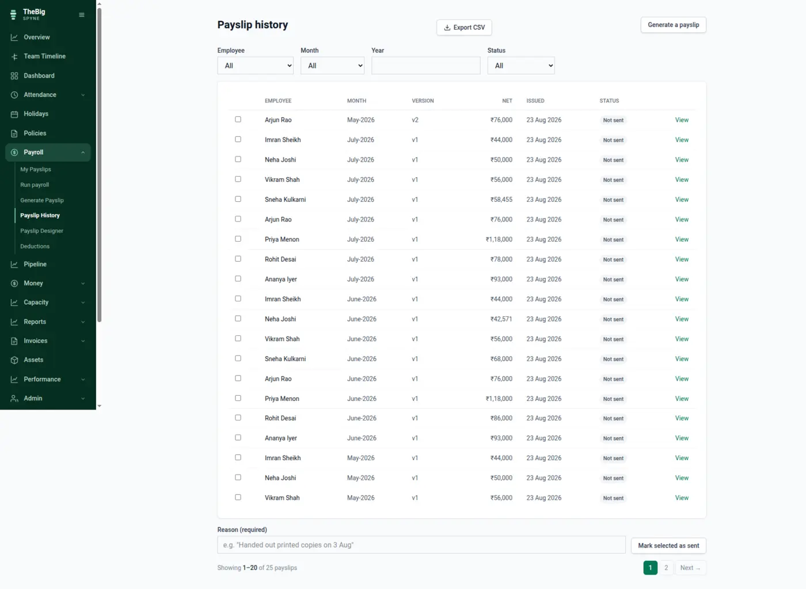Tick the Sneha Kulkarni July-2026 checkbox

click(x=238, y=199)
